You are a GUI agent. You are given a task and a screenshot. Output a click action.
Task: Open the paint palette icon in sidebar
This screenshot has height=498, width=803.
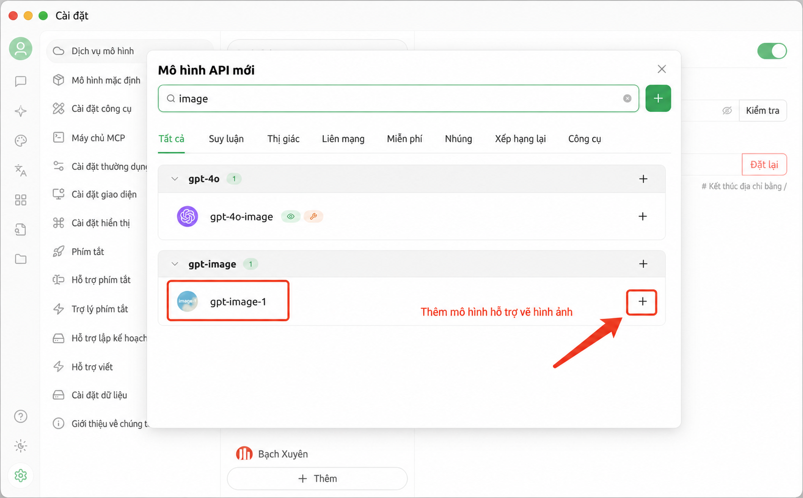tap(21, 141)
